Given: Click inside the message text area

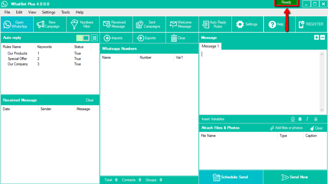Looking at the screenshot, I should coord(259,82).
